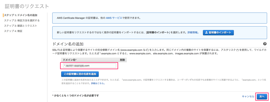Select ステップ 2: 検証方法を選択する
270x102 pixels.
click(x=22, y=21)
